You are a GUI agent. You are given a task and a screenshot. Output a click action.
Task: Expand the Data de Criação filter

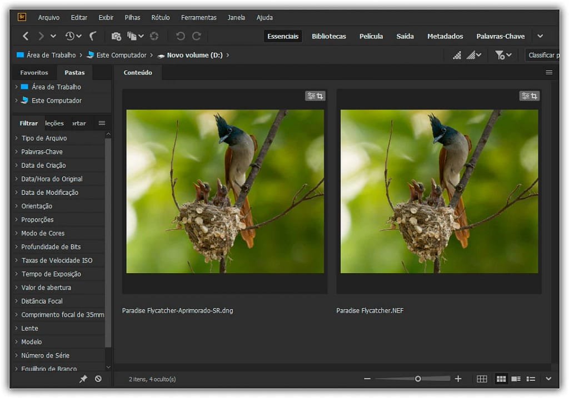coord(16,165)
